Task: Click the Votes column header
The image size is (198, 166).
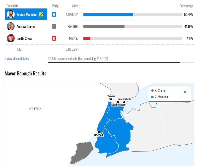Action: (x=75, y=6)
